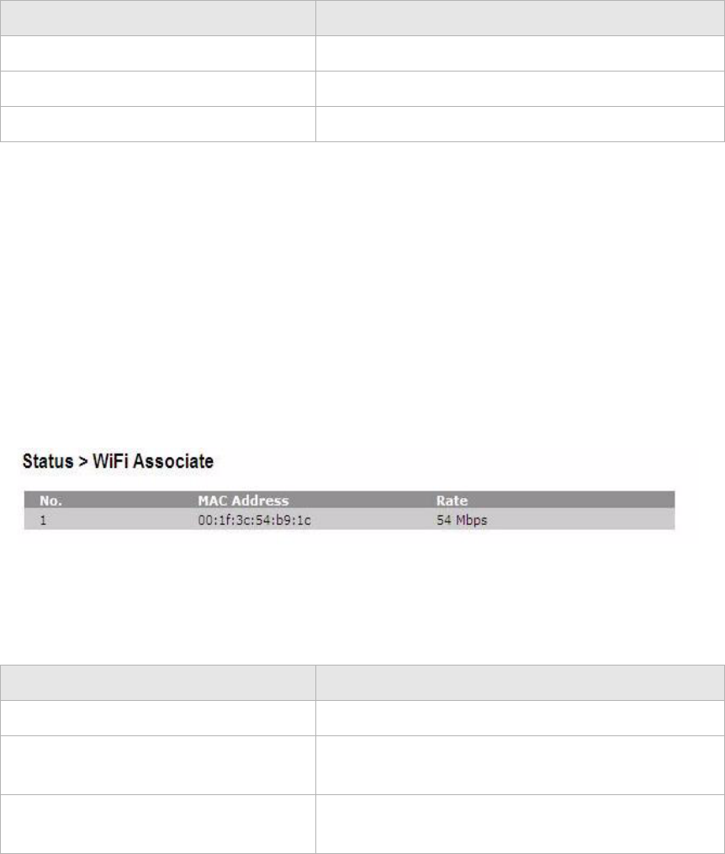Click the MAC Address column header

coord(243,501)
